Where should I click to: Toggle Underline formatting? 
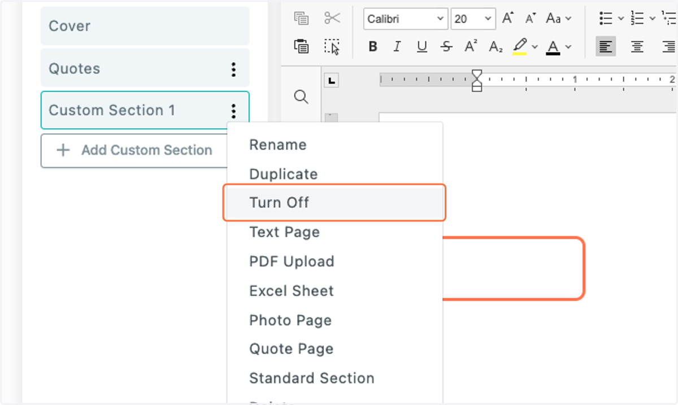tap(422, 47)
